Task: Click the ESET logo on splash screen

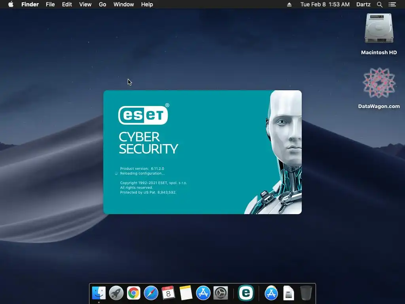Action: 143,115
